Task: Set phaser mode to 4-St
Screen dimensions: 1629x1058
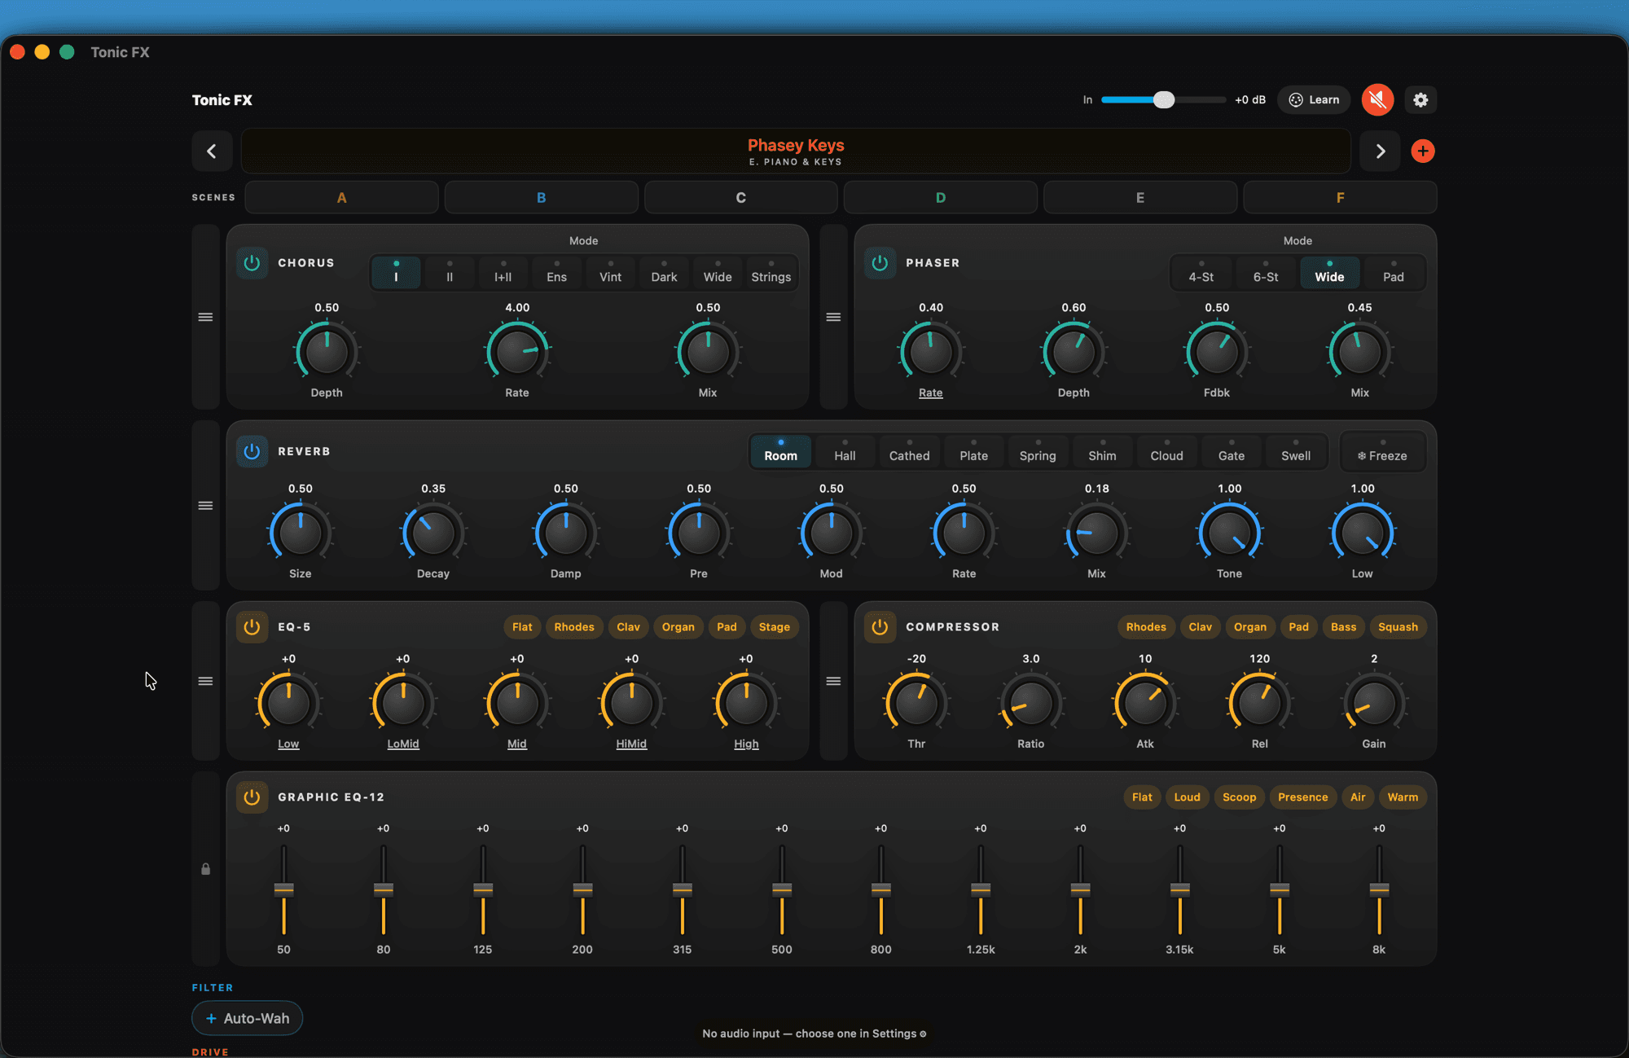Action: tap(1201, 273)
